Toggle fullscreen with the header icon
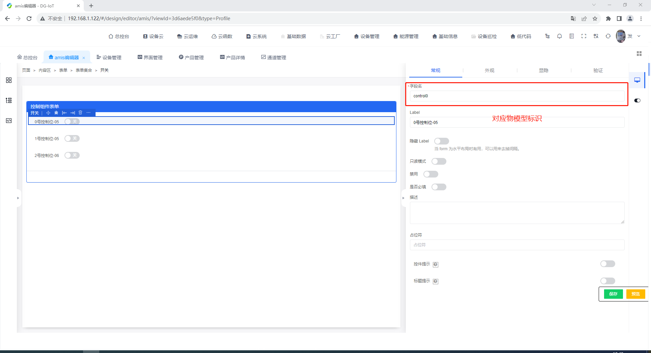 584,36
